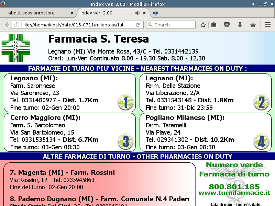Reload the current page
275x206 pixels.
[137, 25]
